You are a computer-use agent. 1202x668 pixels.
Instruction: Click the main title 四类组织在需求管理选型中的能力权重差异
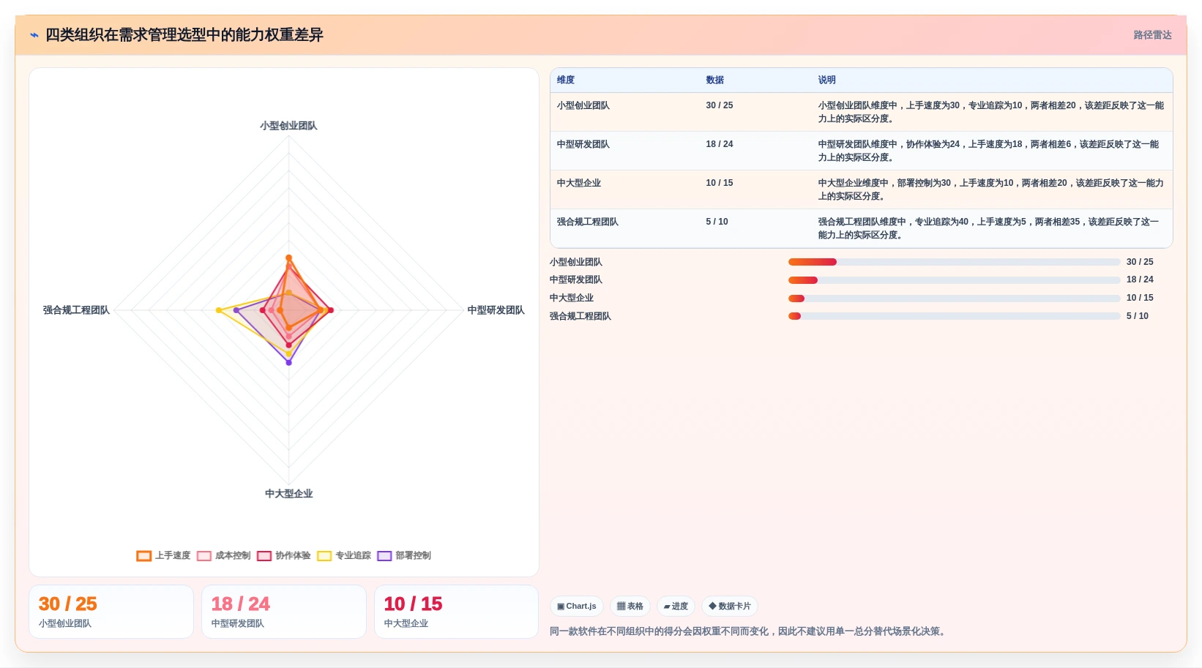click(x=184, y=35)
